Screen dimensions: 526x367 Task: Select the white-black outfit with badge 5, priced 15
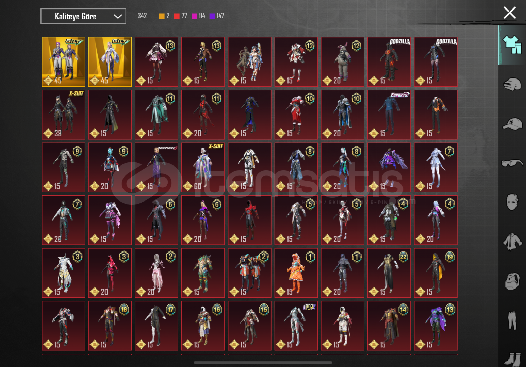296,220
